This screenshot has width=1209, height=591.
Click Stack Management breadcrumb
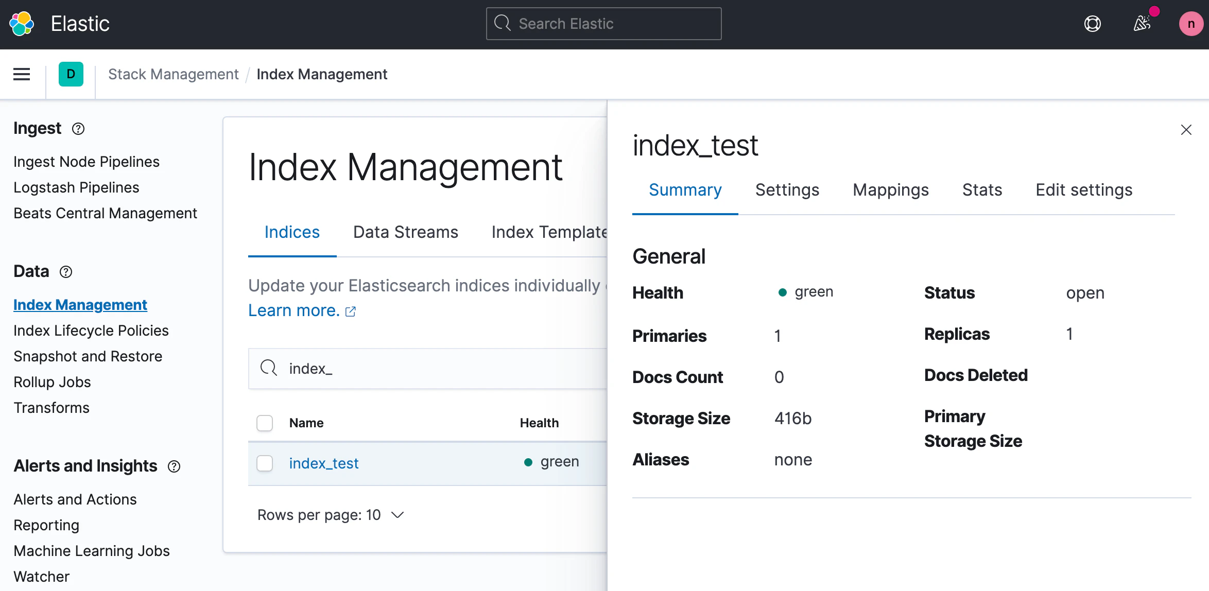point(173,74)
